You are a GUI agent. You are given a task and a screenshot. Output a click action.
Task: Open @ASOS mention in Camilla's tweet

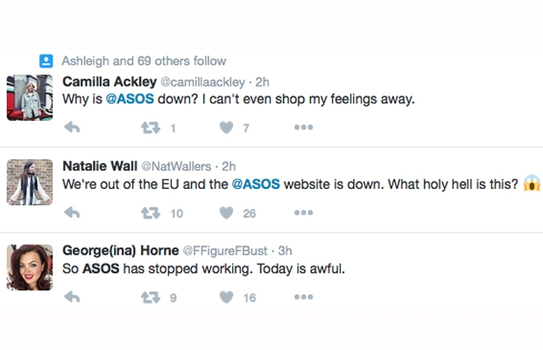coord(130,99)
